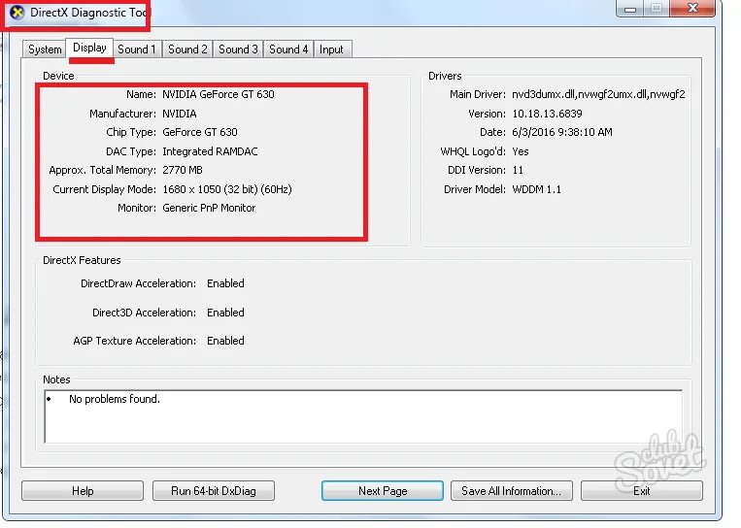Click the Help button
The width and height of the screenshot is (741, 528).
tap(83, 491)
